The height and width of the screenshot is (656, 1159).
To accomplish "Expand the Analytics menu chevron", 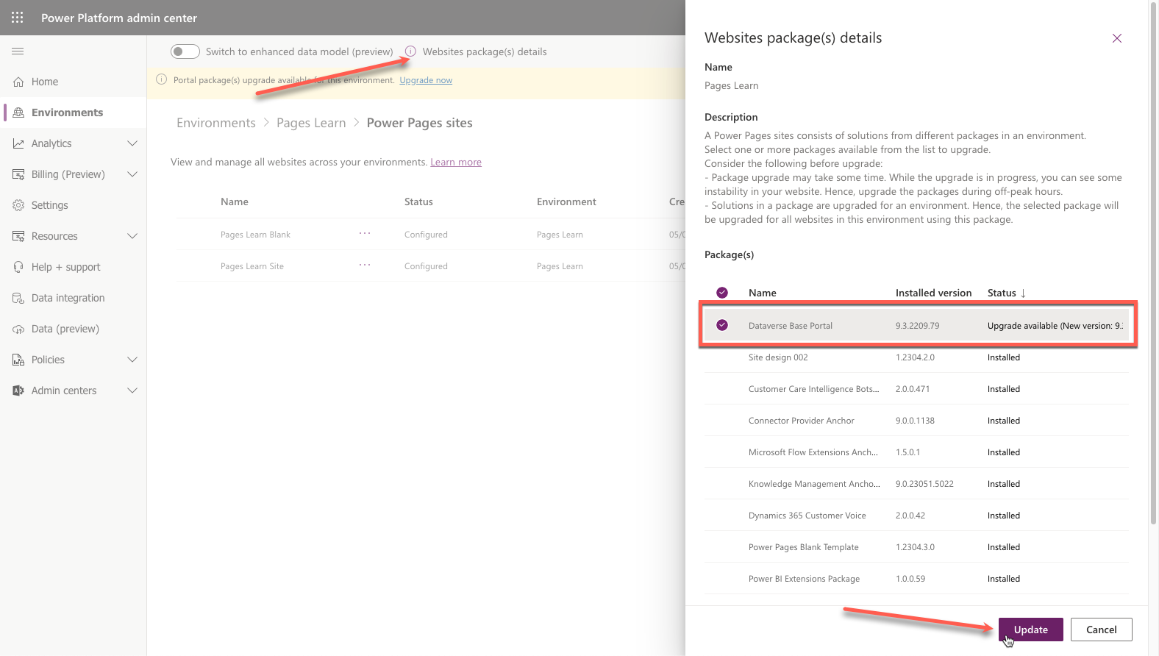I will (132, 143).
